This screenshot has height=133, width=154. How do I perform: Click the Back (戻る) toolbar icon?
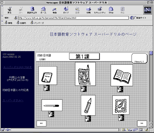click(9, 10)
